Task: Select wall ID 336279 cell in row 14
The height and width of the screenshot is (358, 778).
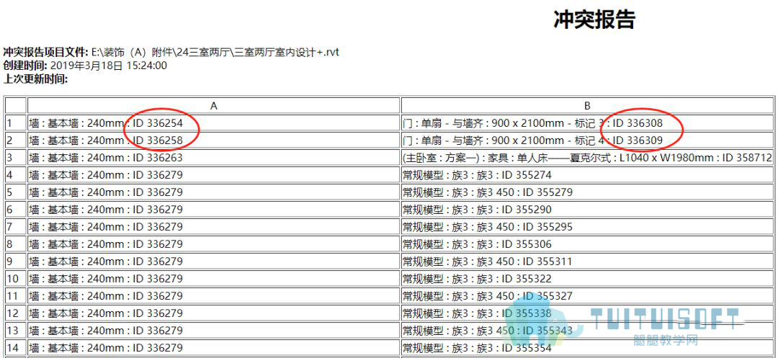Action: click(x=214, y=348)
